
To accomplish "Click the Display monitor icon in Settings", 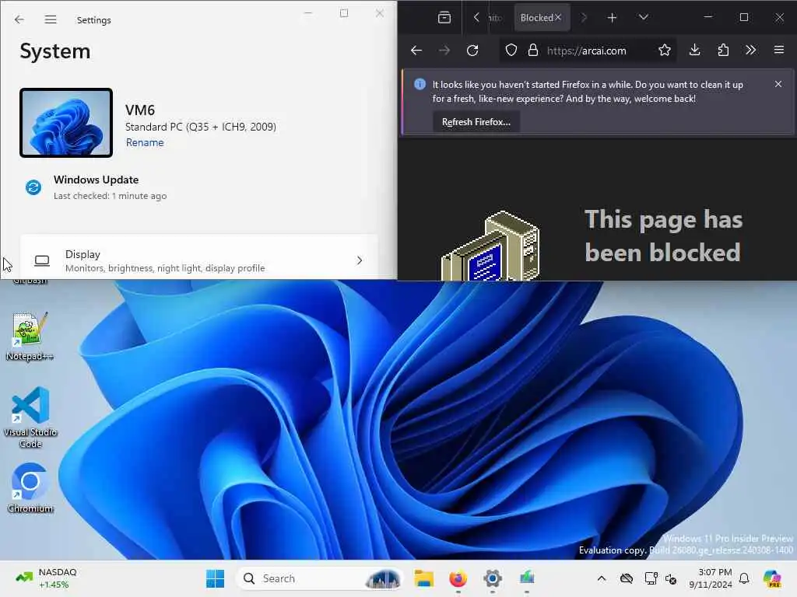I will tap(42, 261).
